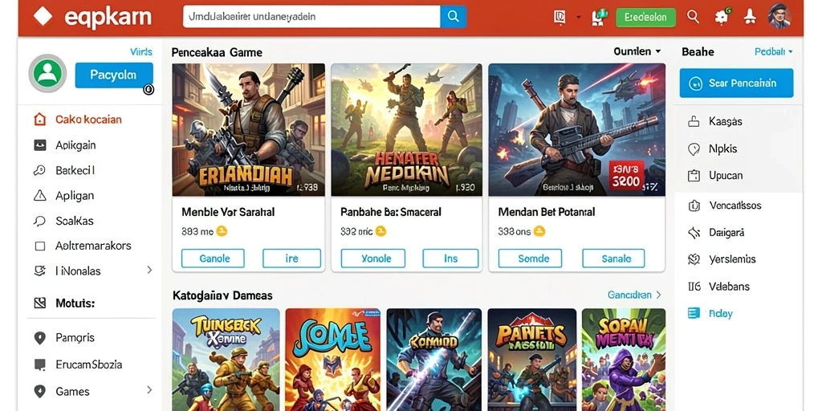Click the green profile avatar in sidebar
This screenshot has height=411, width=822.
click(47, 73)
